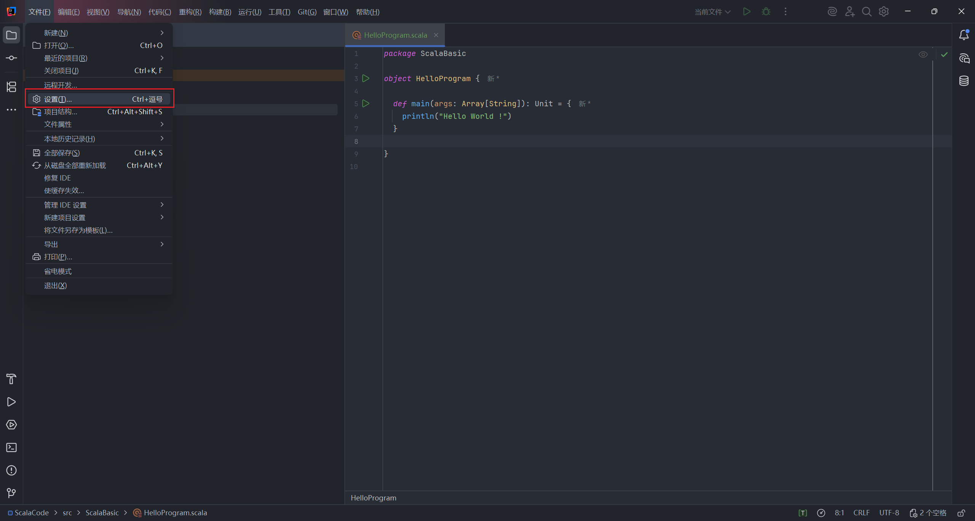The height and width of the screenshot is (521, 975).
Task: Open the current file run configuration dropdown
Action: point(712,12)
